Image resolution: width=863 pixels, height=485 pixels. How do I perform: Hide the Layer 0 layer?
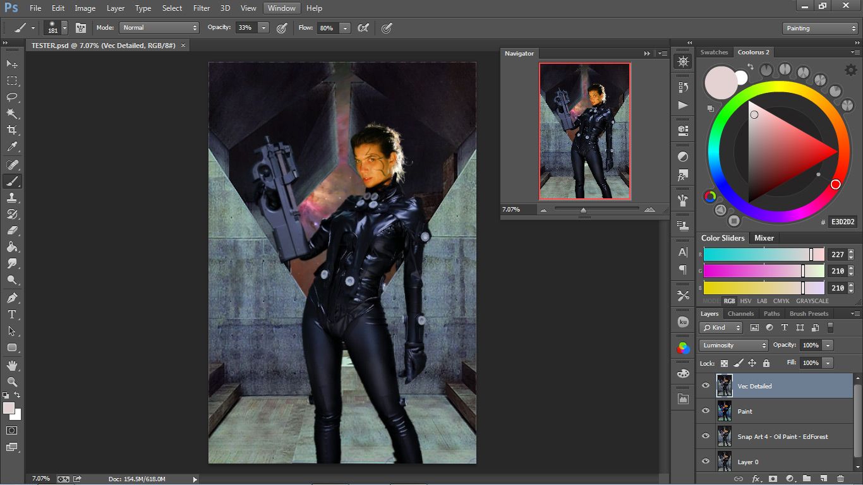click(706, 462)
